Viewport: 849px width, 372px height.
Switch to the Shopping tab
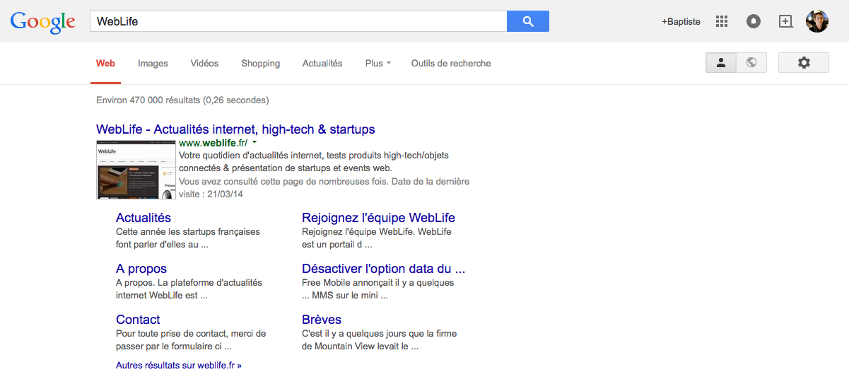click(260, 63)
